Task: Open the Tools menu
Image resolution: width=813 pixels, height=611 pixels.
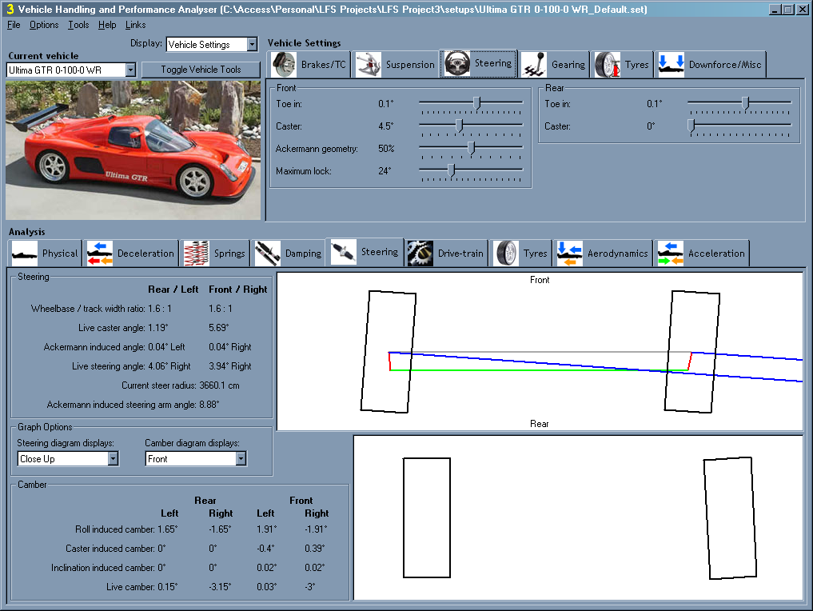Action: coord(78,25)
